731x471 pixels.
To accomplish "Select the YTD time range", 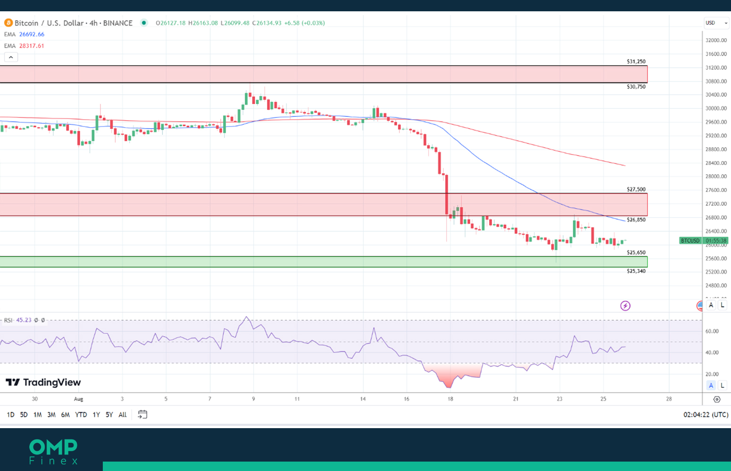I will click(81, 414).
